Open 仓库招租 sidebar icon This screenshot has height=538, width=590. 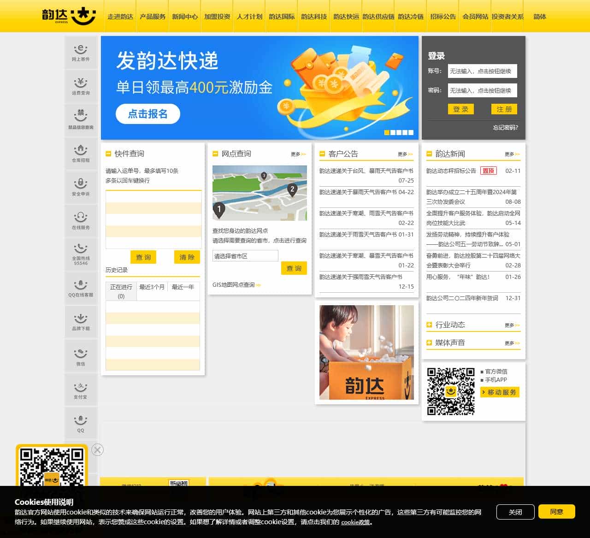pos(81,154)
